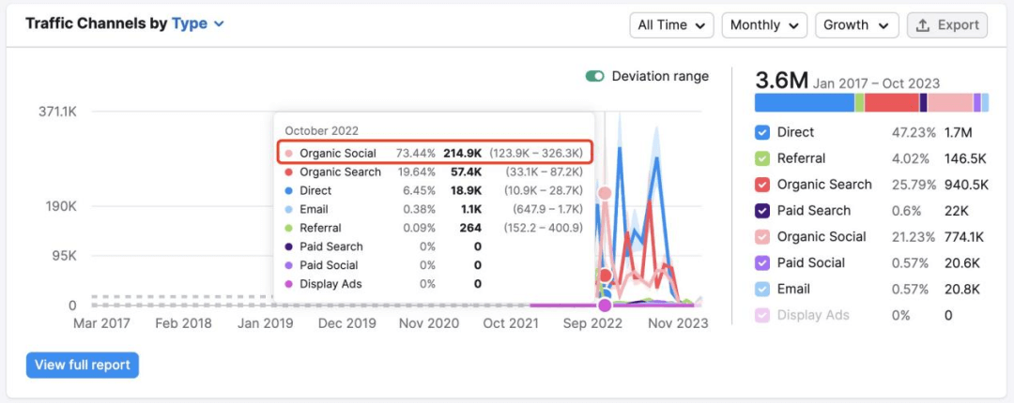Click the Organic Search 57.4K tooltip row
Screen dimensions: 1014x403
[434, 172]
